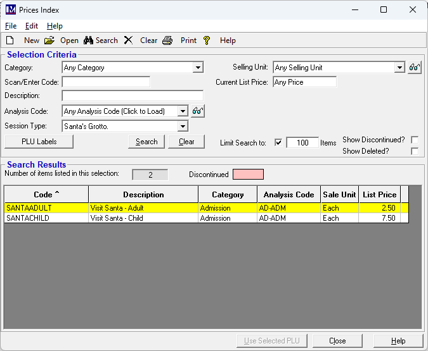Sort by the Analysis Code column header

(x=289, y=194)
